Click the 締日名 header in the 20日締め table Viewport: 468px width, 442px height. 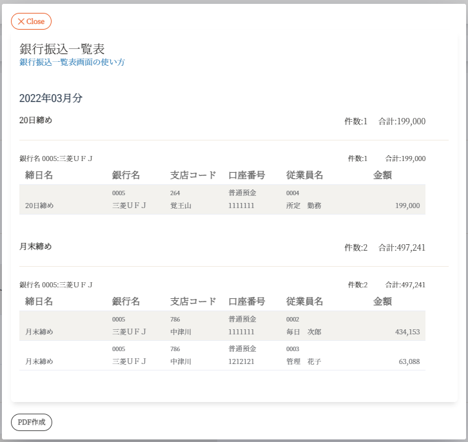tap(39, 175)
